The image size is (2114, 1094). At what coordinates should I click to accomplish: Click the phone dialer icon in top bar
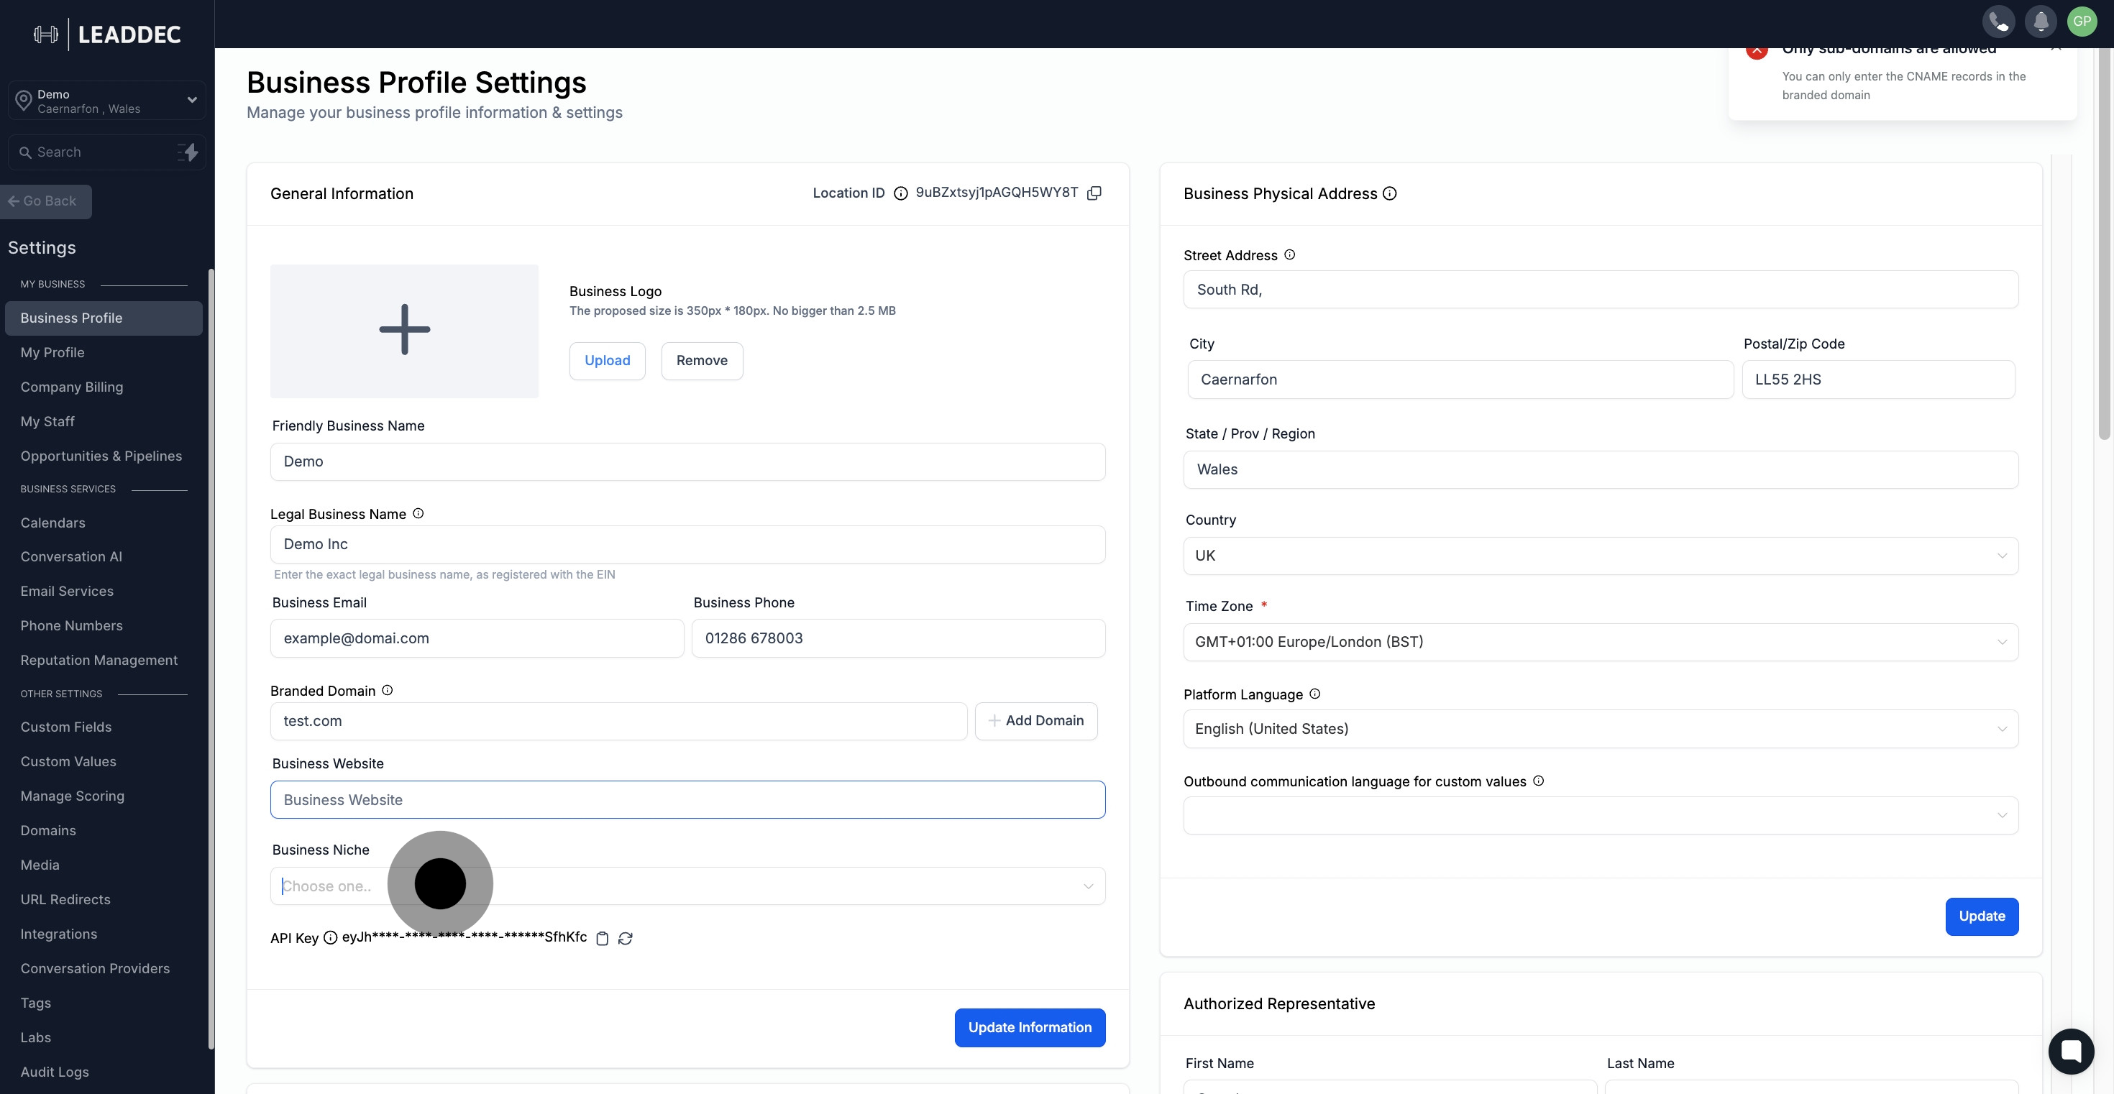tap(1998, 22)
